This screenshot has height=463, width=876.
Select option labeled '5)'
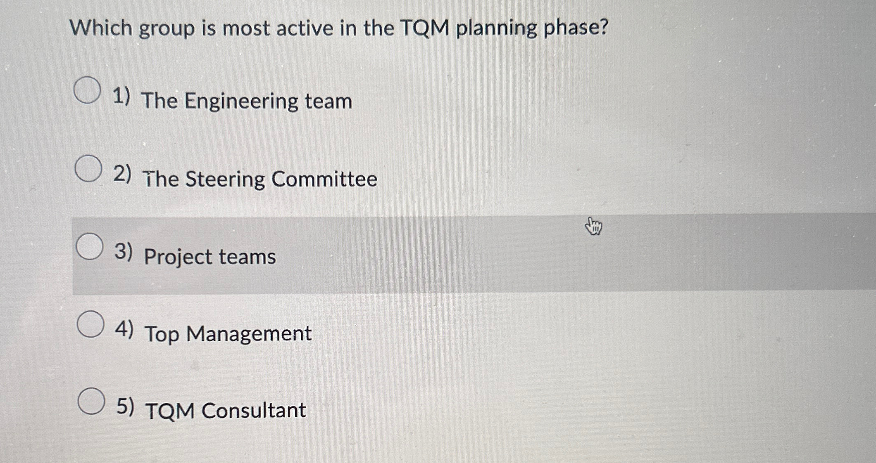126,407
